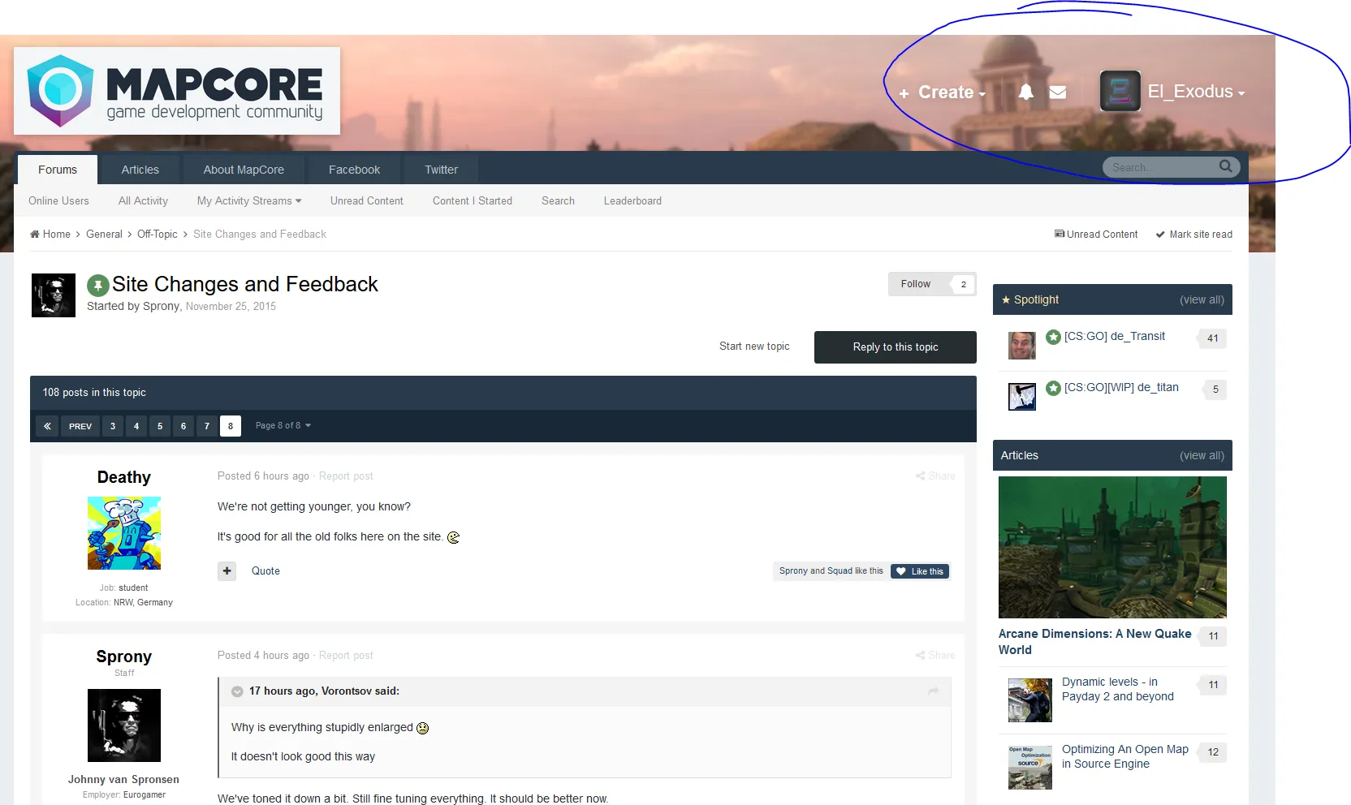This screenshot has height=805, width=1351.
Task: Expand the Page 8 of 8 dropdown
Action: 283,426
